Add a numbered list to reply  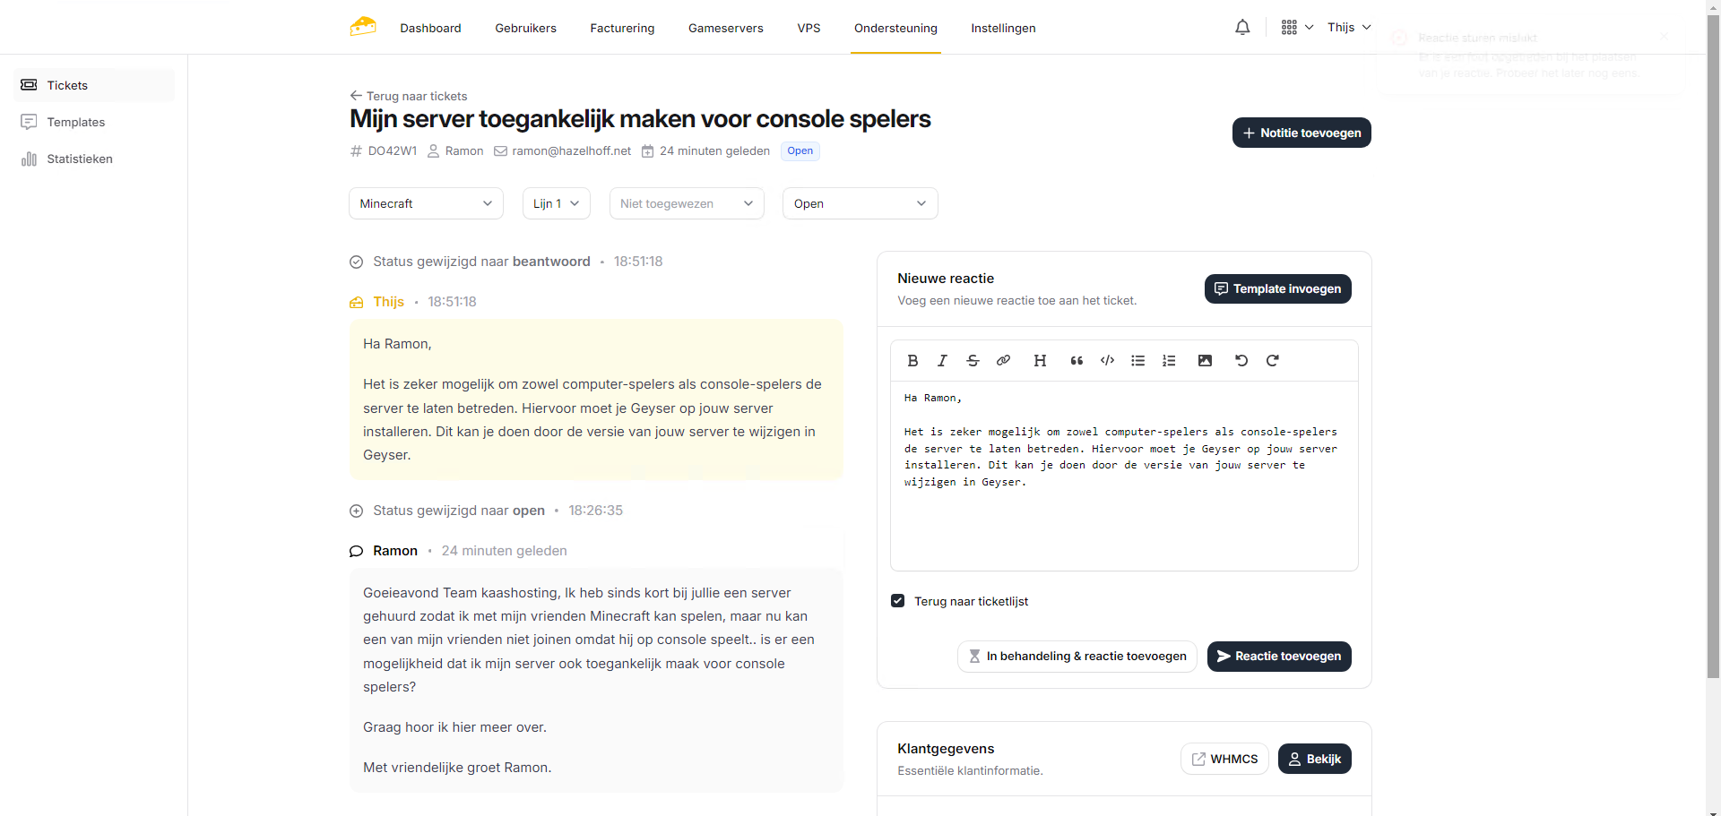[x=1169, y=361]
